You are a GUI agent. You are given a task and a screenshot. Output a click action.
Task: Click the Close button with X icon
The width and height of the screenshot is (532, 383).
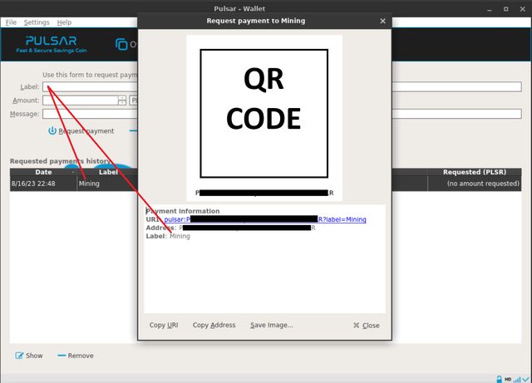click(x=366, y=326)
